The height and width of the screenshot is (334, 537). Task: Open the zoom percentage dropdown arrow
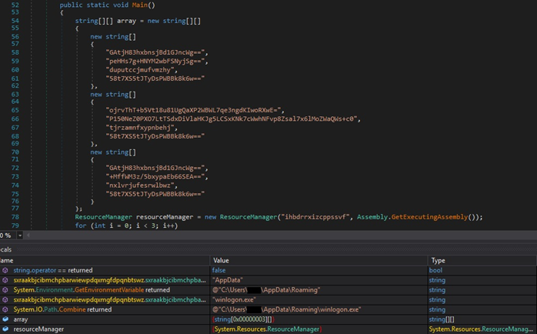tap(20, 235)
